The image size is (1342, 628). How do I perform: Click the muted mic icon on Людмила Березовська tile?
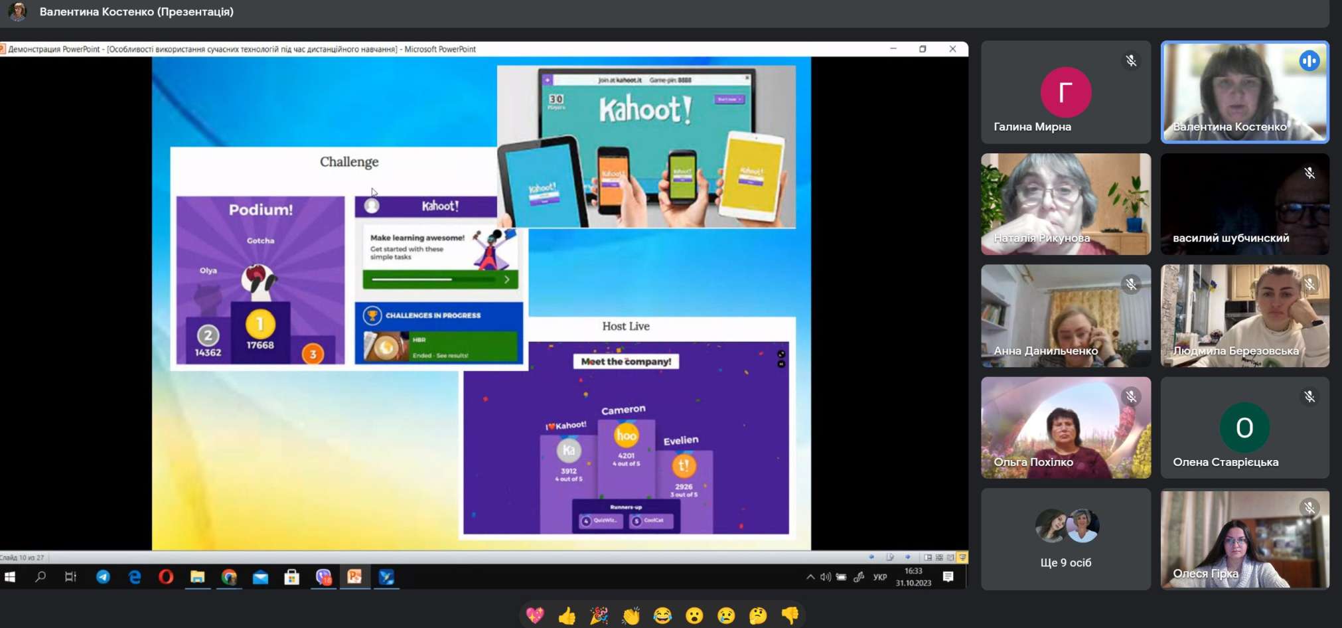(1309, 285)
